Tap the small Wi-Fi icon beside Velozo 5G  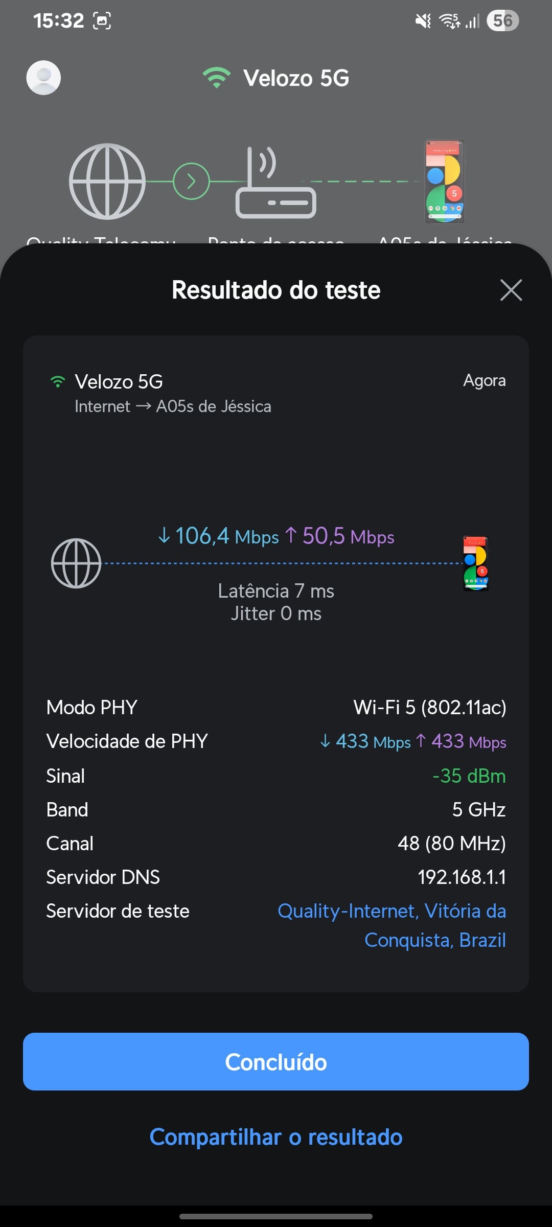(58, 381)
